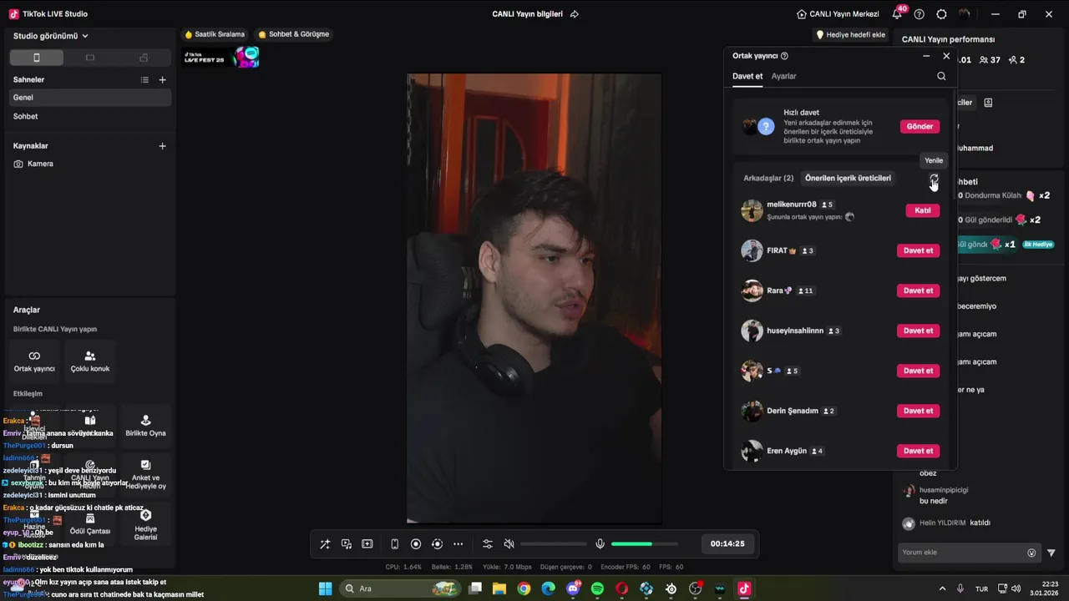Invite FIRAT with Davet et
The image size is (1069, 601).
click(x=918, y=250)
